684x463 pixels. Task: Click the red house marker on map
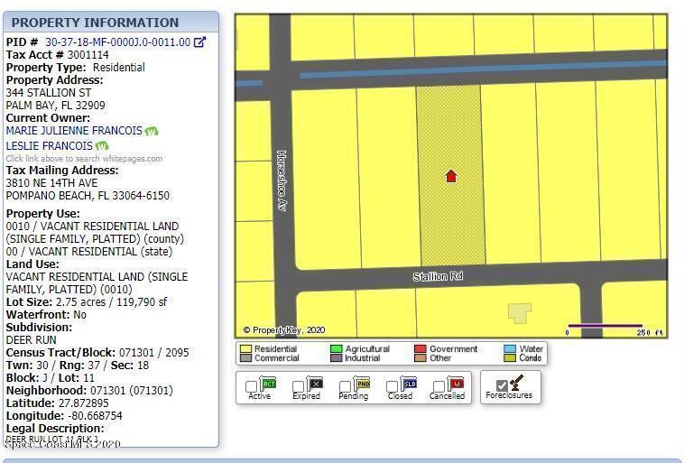[451, 176]
